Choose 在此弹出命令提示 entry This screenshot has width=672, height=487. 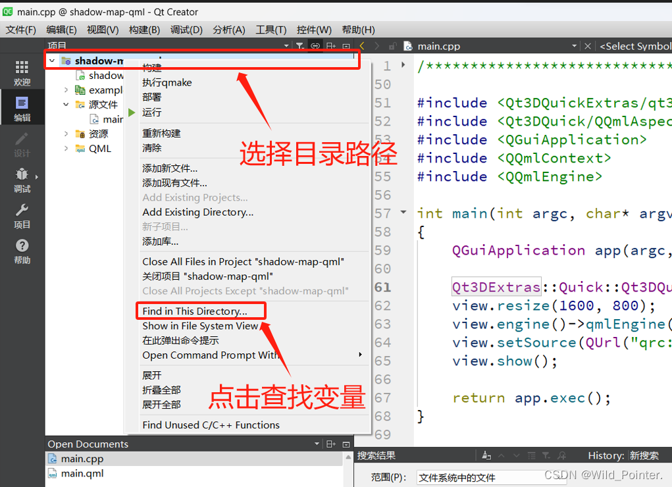click(180, 340)
